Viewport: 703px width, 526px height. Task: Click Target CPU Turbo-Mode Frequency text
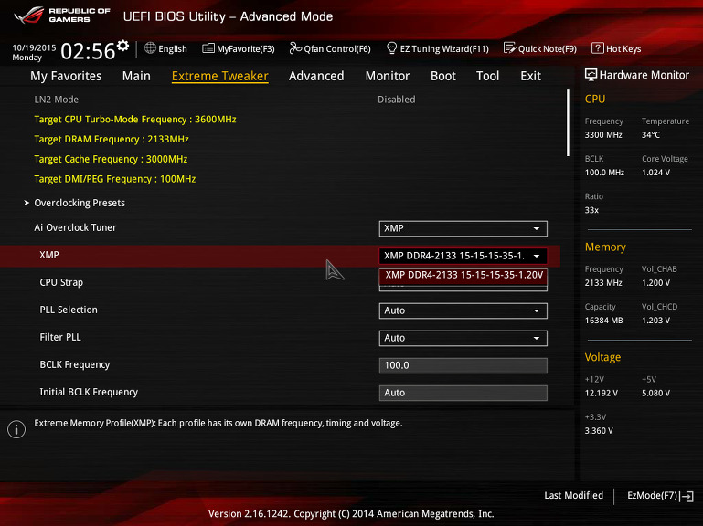click(x=135, y=120)
